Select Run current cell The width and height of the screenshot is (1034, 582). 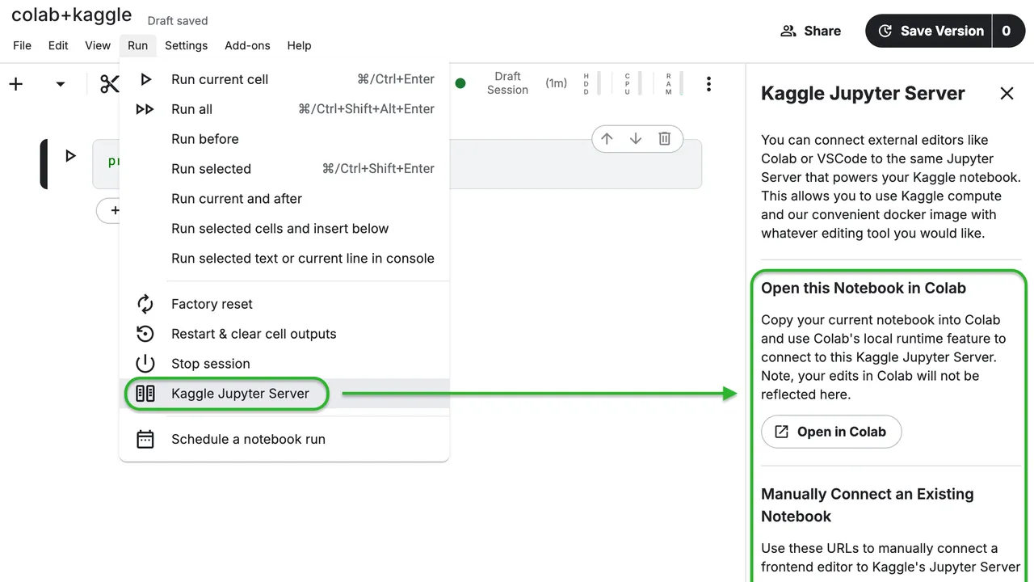tap(284, 79)
